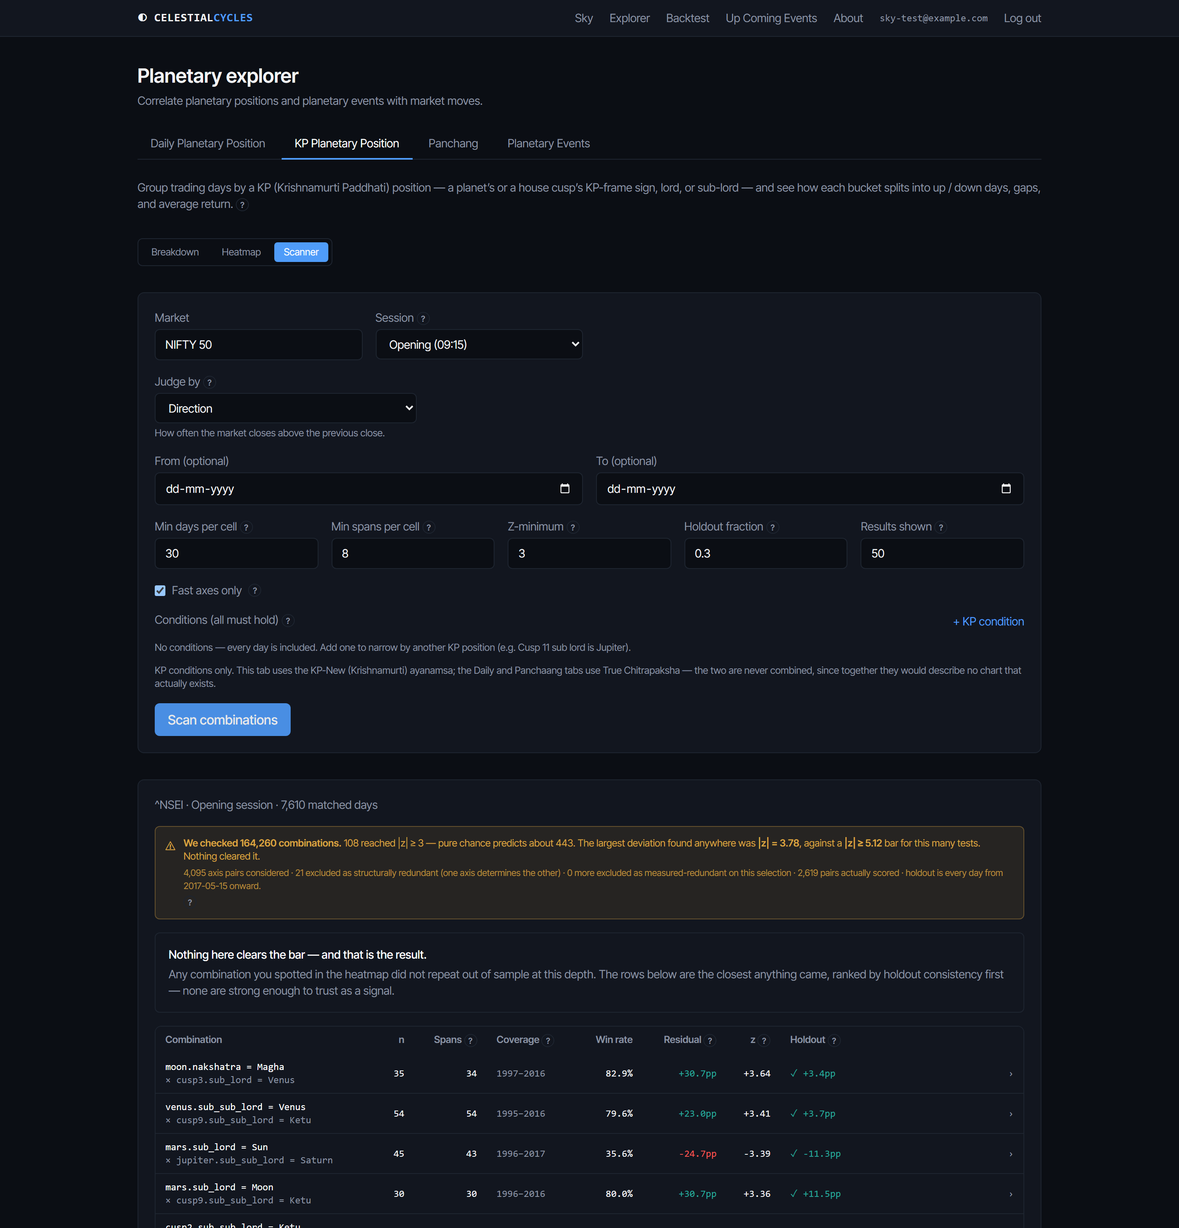Toggle the Fast axes only checkbox

[160, 591]
